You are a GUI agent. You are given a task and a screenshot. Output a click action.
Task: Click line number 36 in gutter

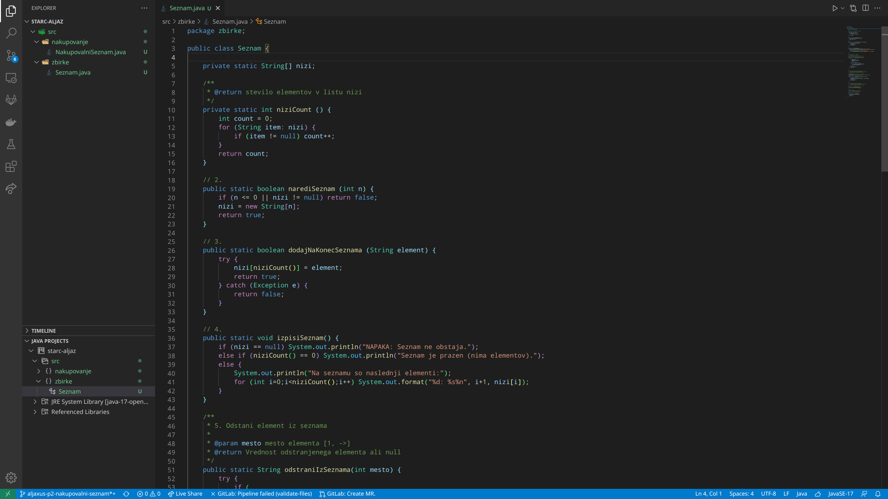click(171, 338)
